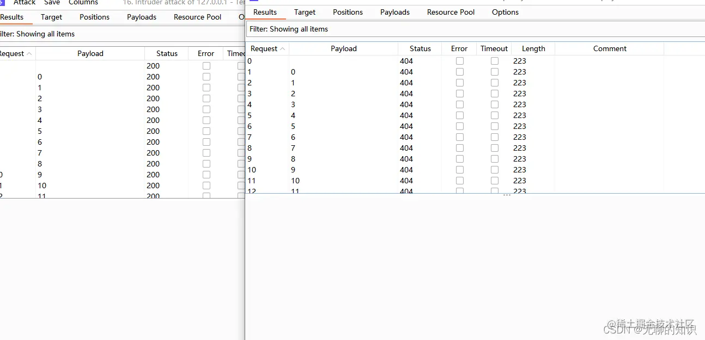Click status 200 in blank-payload baseline row
The image size is (705, 340).
[153, 66]
